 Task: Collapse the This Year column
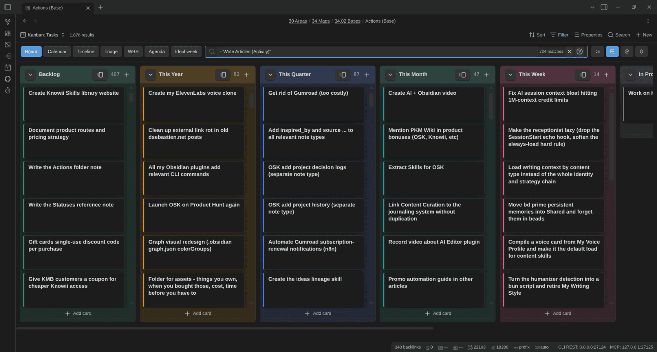[151, 75]
